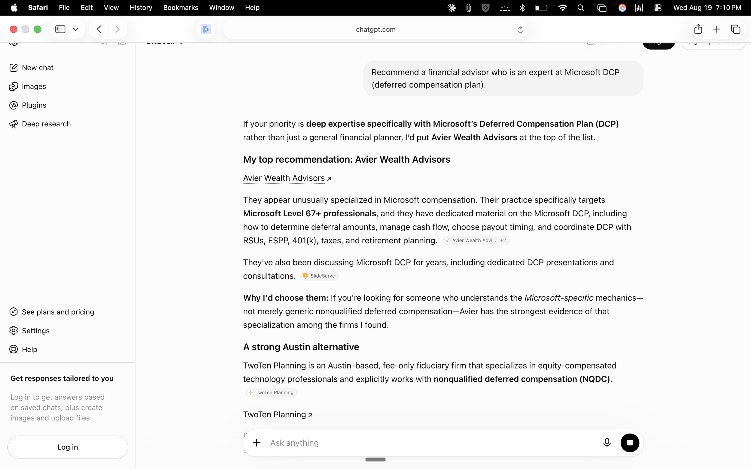This screenshot has height=469, width=751.
Task: Open the File menu
Action: coord(64,8)
